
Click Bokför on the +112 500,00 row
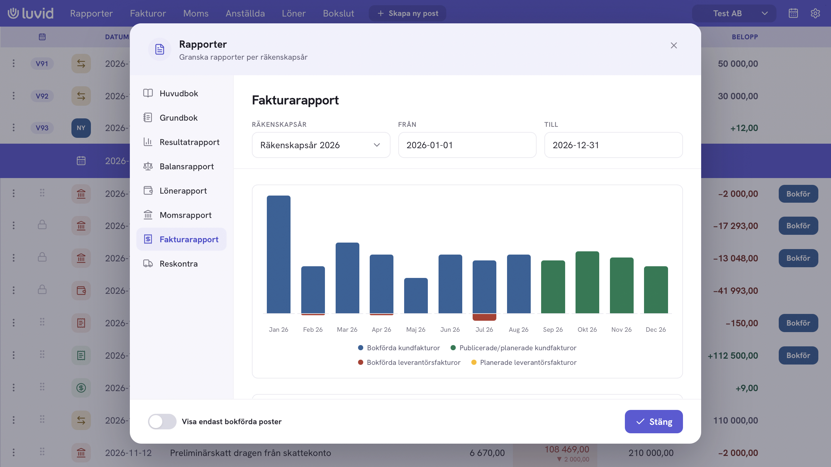pos(798,355)
